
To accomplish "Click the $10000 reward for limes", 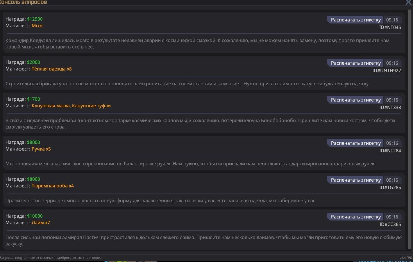I will (x=35, y=216).
